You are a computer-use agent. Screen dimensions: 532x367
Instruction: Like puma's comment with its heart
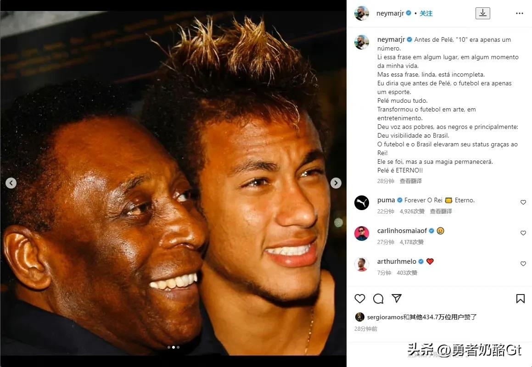523,202
